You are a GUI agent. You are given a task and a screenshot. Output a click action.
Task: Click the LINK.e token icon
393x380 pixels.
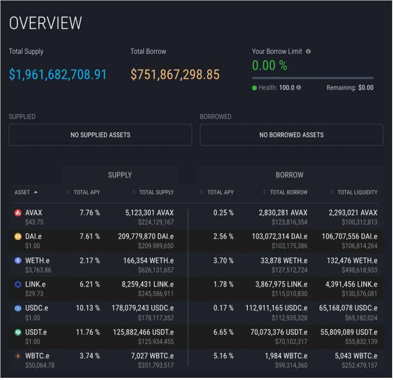18,284
